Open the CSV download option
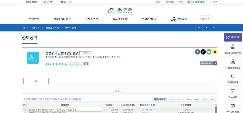The height and width of the screenshot is (113, 243). point(180,99)
